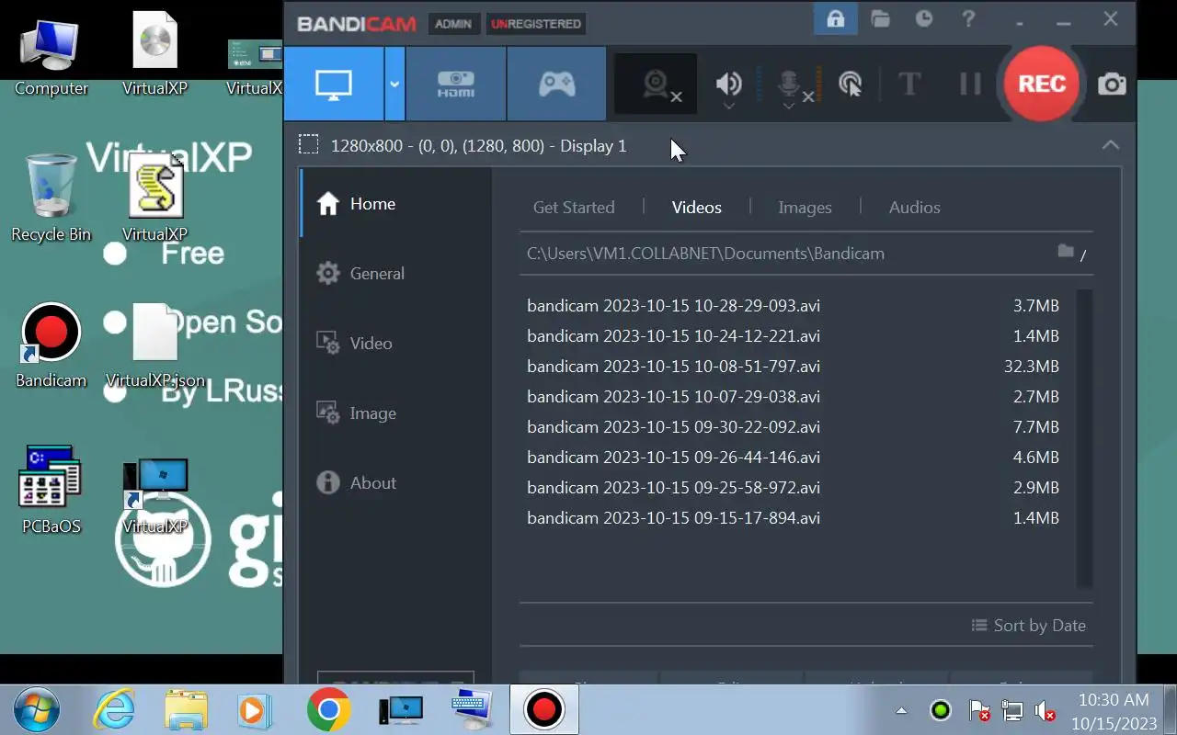Switch to the Videos tab
1177x735 pixels.
[x=697, y=208]
